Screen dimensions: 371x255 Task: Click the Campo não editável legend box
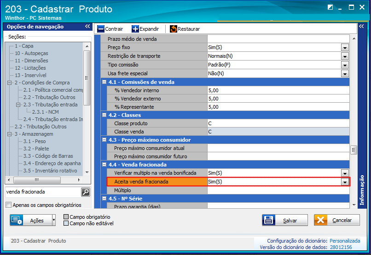click(x=66, y=223)
